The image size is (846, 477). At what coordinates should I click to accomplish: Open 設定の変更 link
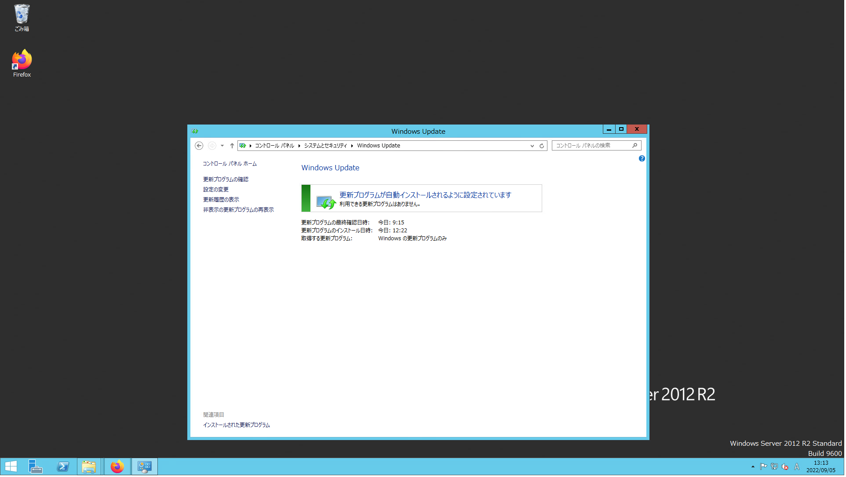(x=216, y=190)
